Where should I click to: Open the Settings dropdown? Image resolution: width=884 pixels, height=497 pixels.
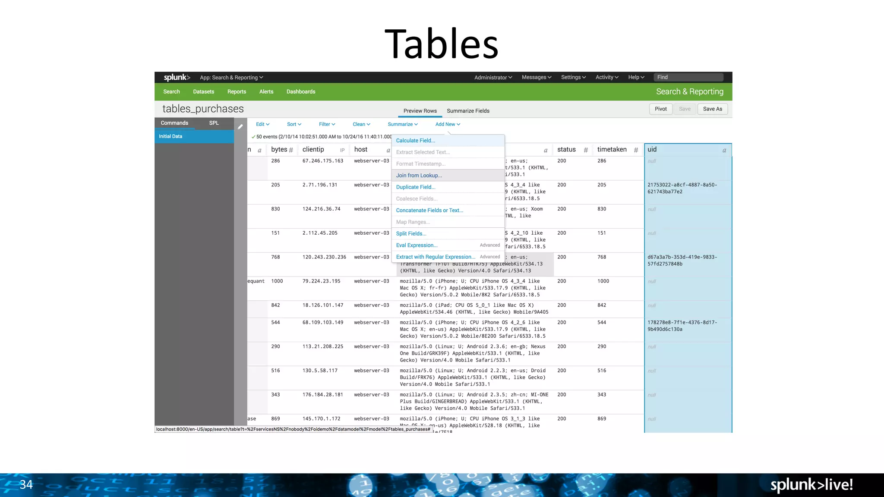point(573,77)
